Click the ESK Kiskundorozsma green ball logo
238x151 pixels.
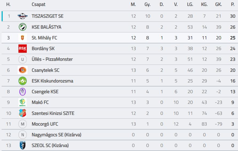pyautogui.click(x=22, y=81)
